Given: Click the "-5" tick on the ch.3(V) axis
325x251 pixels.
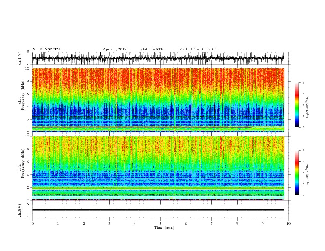Looking at the screenshot, I should (x=28, y=217).
